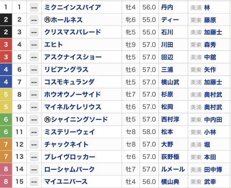Click the 外 icon beside シャイニングソード
Screen dimensions: 231x188
coord(47,119)
